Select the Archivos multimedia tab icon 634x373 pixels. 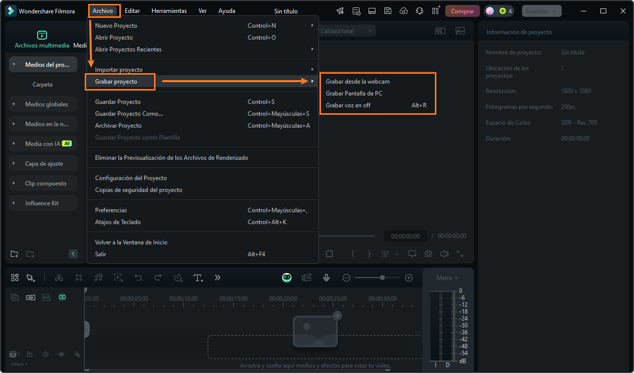[42, 35]
